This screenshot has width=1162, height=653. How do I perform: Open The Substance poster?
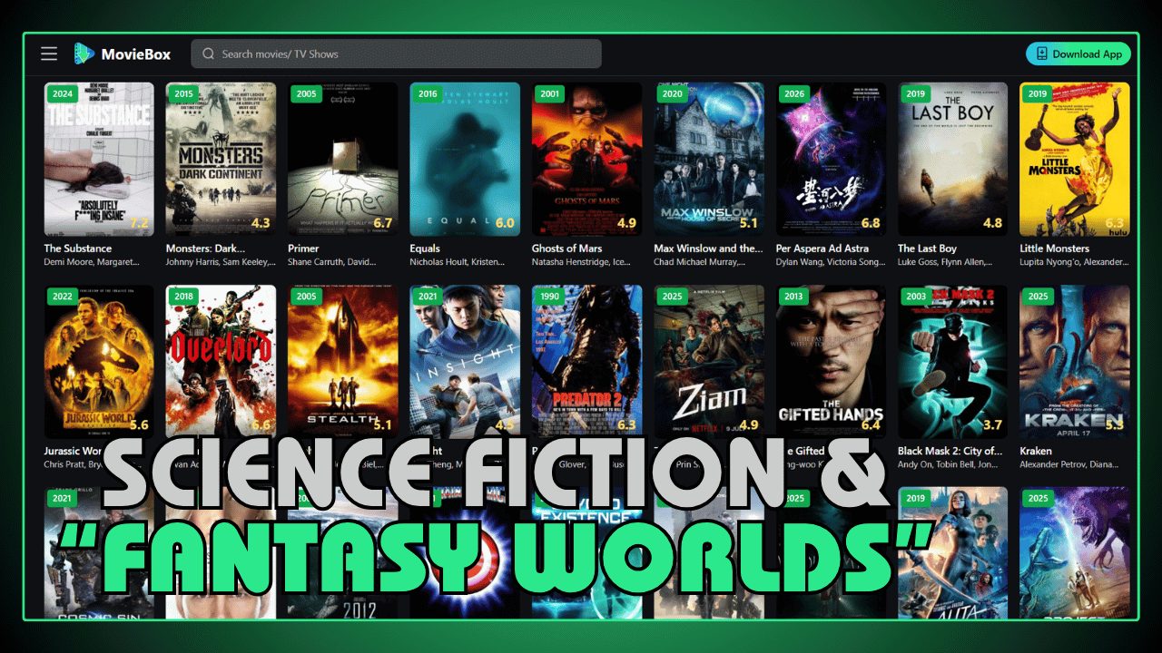click(99, 159)
